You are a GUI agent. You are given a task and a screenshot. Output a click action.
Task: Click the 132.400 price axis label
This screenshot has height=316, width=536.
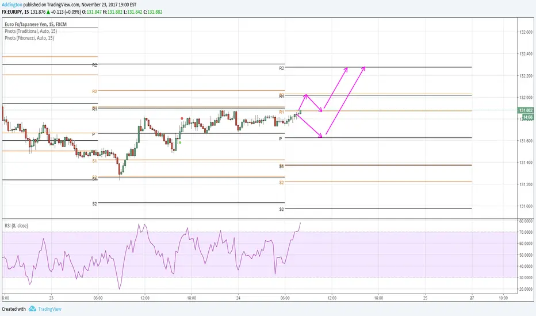click(526, 54)
